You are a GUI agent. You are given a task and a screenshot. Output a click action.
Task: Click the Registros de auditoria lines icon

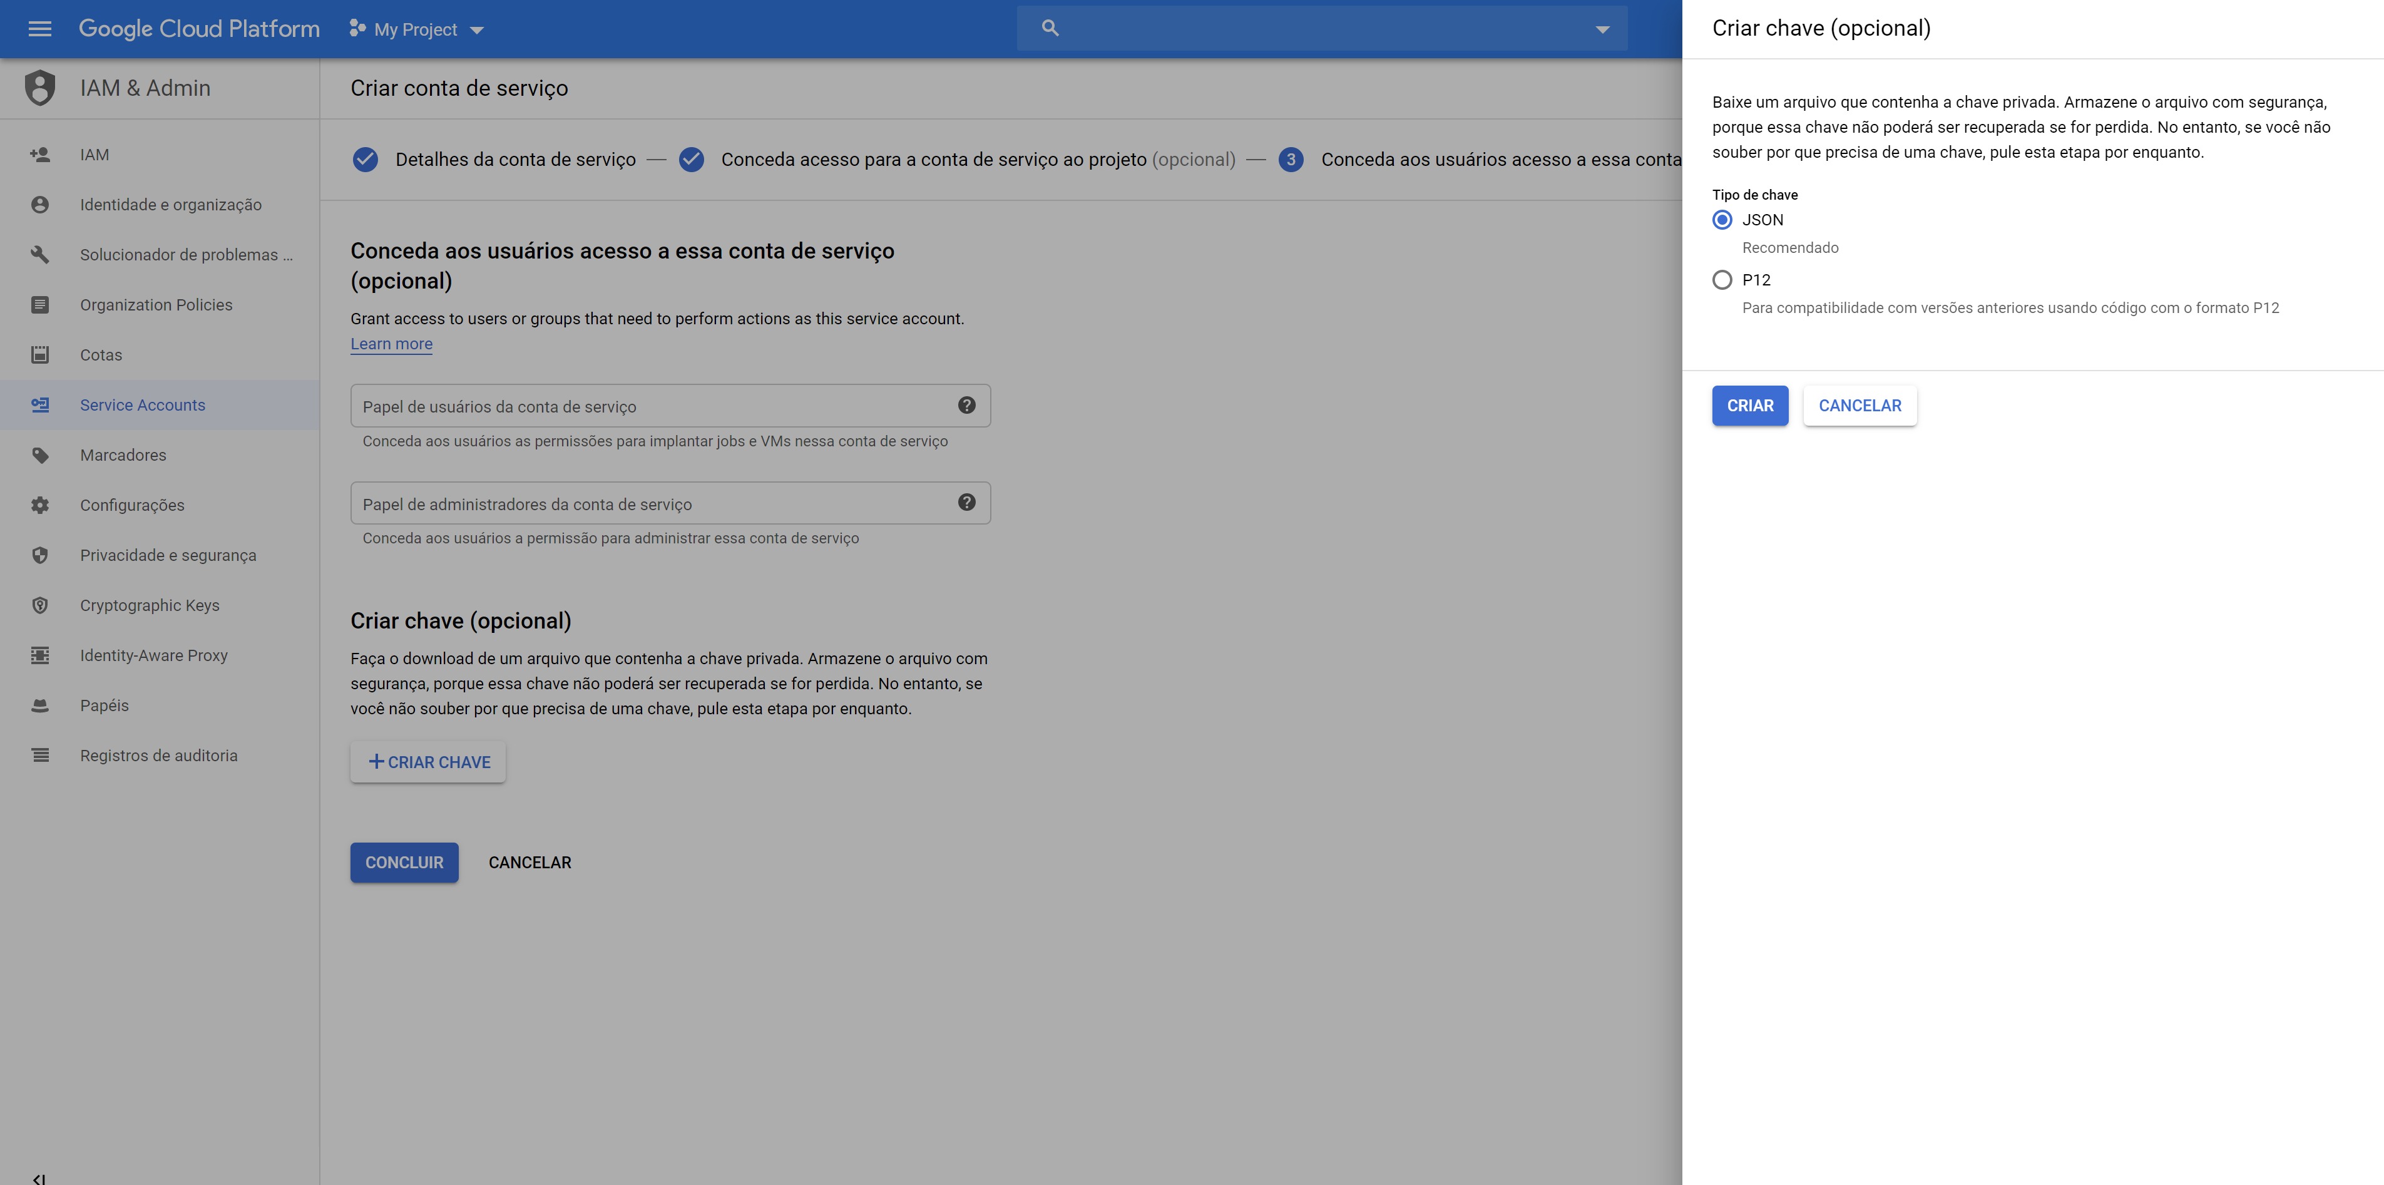[x=40, y=756]
